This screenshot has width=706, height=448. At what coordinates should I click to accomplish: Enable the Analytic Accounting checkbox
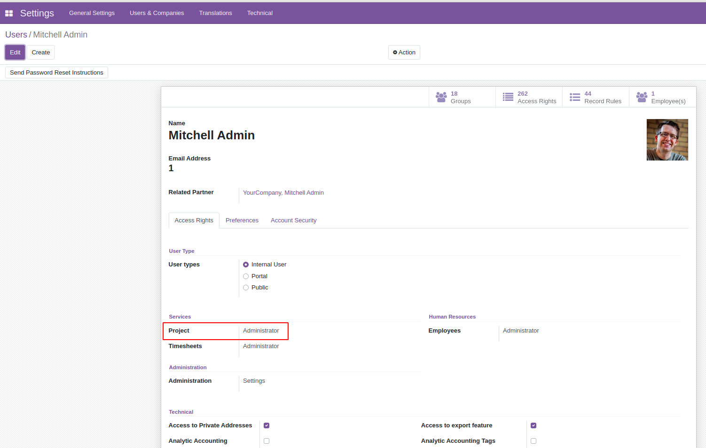pyautogui.click(x=267, y=441)
